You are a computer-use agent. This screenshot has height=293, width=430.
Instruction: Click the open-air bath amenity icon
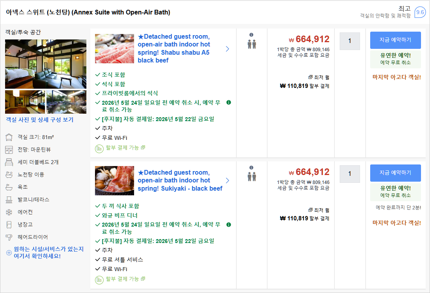pos(9,175)
